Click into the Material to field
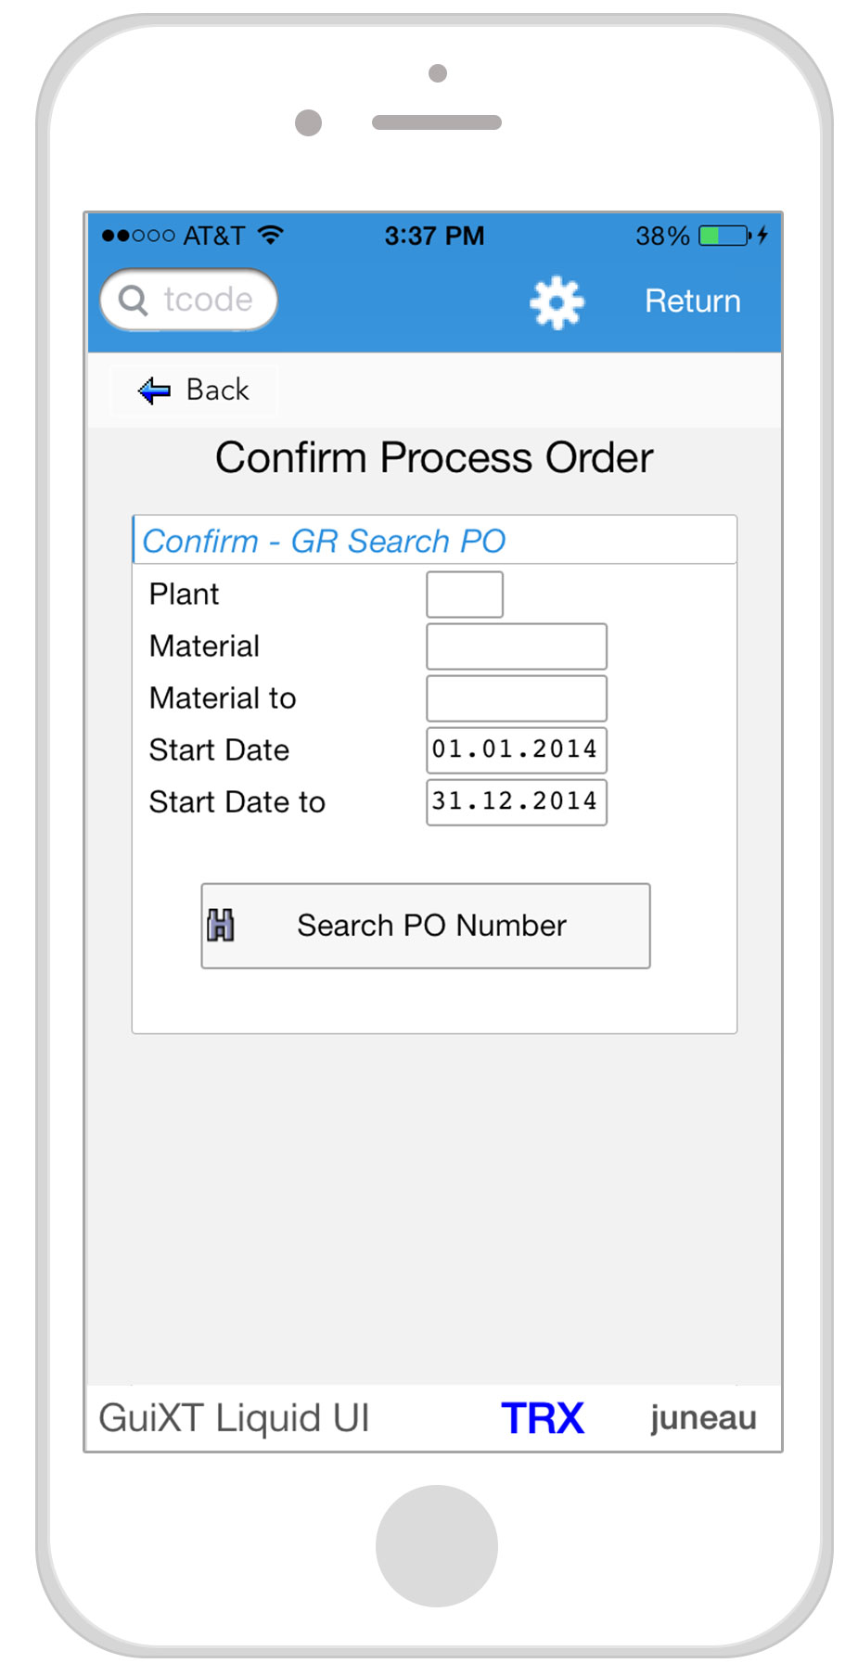 coord(516,698)
